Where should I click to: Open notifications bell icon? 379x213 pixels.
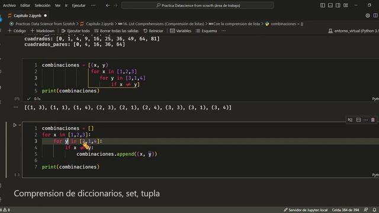tap(374, 210)
